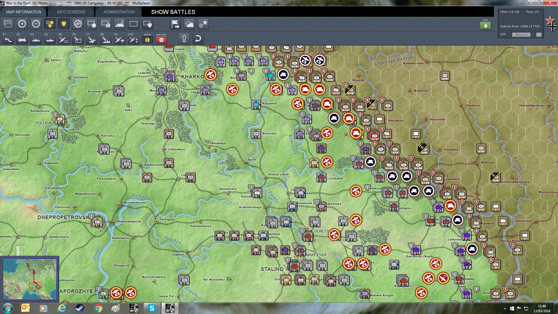This screenshot has width=558, height=314.
Task: Select the F10 air transfer mode
Action: tap(134, 40)
